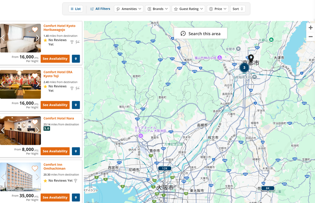Next photo for Comfort Hotel ERA Kyoto Toji
The height and width of the screenshot is (203, 315).
[x=38, y=84]
